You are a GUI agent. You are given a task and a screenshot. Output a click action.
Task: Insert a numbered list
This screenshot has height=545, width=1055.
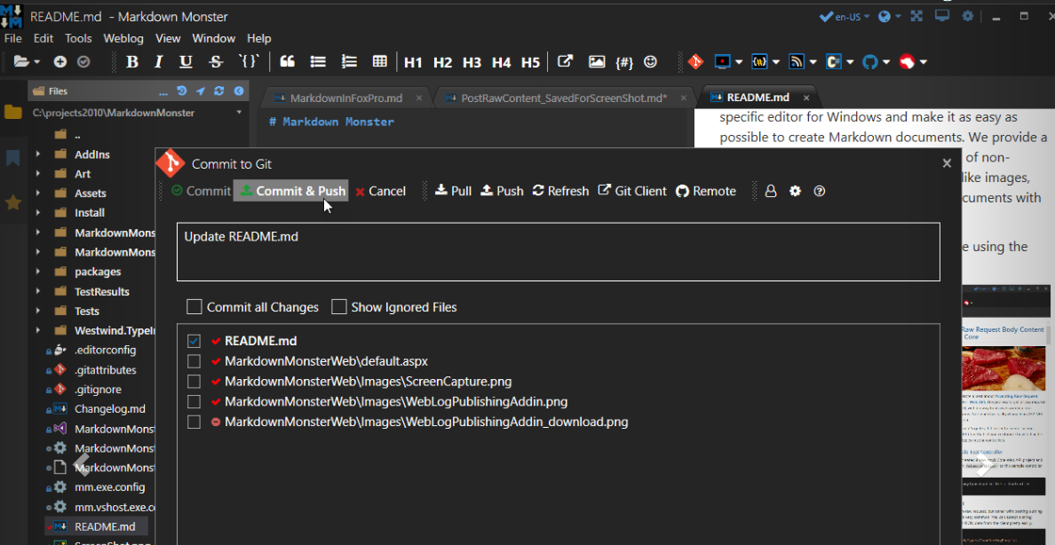(x=349, y=62)
